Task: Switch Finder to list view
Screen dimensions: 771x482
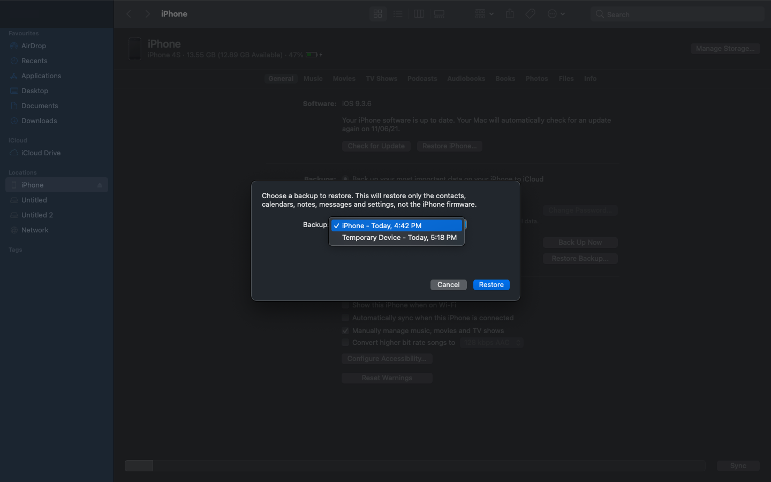Action: tap(398, 14)
